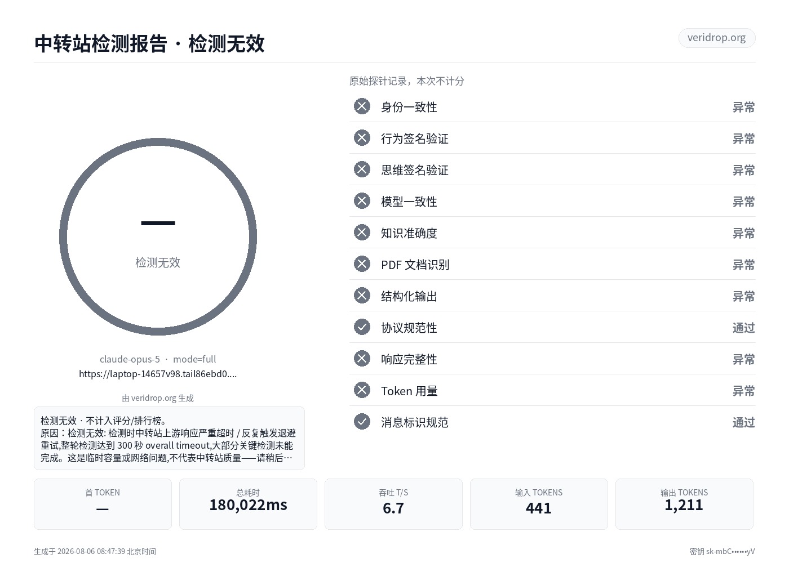Click the checkmark icon beside 协议规范性
The image size is (789, 563).
point(362,327)
